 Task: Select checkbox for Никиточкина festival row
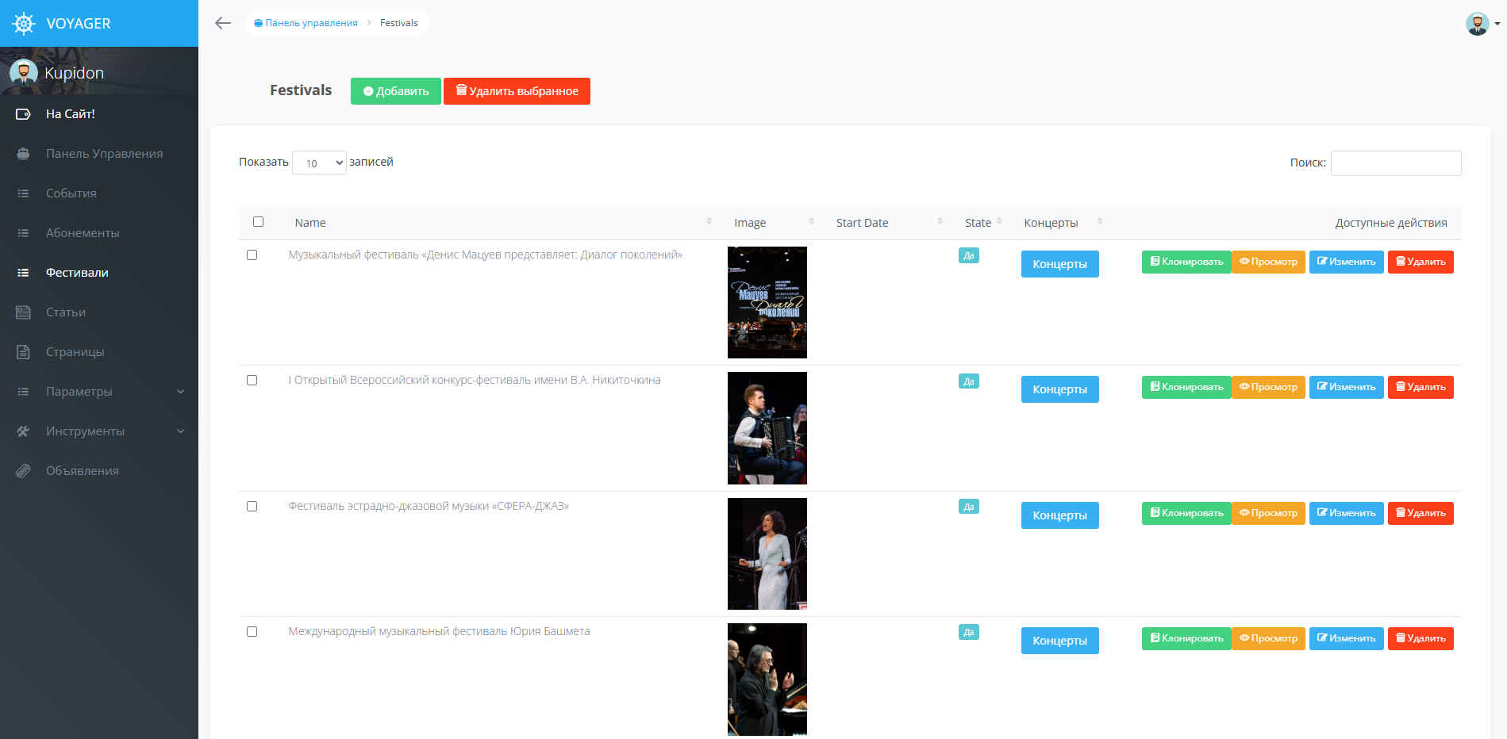(x=252, y=381)
